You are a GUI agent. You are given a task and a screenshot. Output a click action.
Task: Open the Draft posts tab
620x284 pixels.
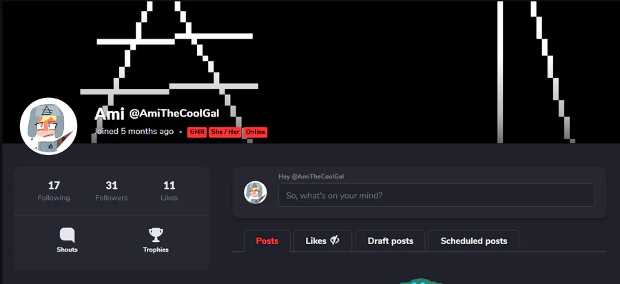pos(391,241)
